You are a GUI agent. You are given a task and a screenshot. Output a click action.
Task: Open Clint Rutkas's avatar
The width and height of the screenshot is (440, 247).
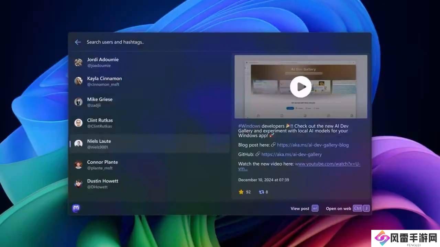[78, 123]
